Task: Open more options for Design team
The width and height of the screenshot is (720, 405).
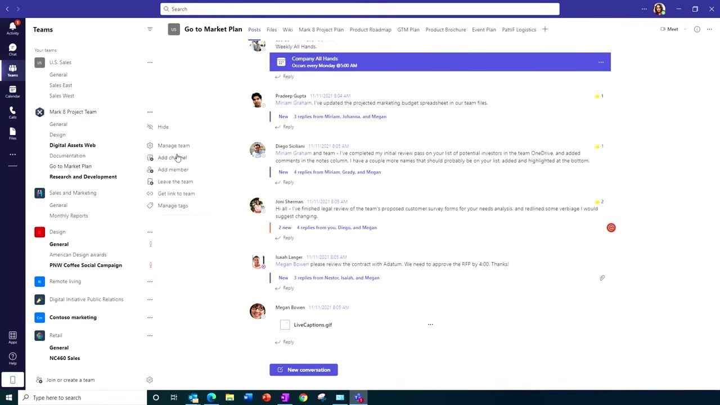Action: tap(150, 232)
